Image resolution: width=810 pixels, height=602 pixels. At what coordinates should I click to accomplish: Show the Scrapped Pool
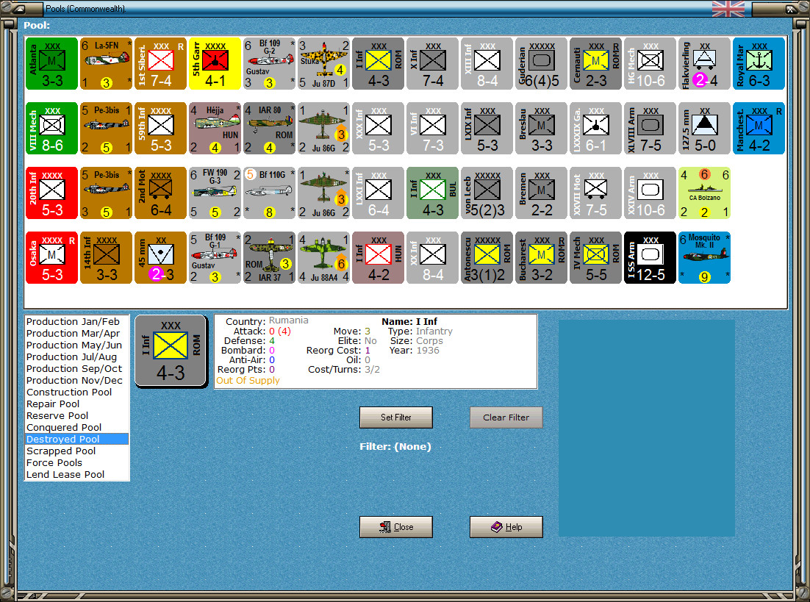(76, 451)
